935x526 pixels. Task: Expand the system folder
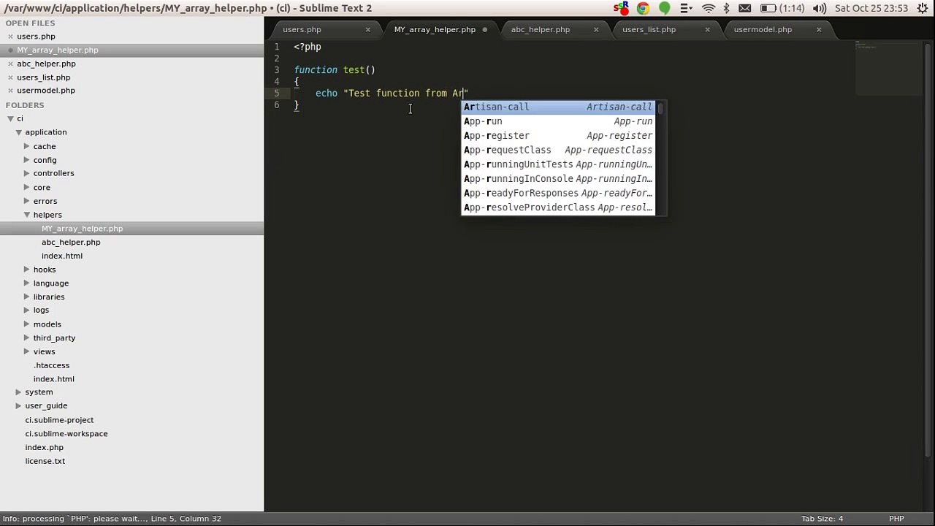tap(18, 392)
